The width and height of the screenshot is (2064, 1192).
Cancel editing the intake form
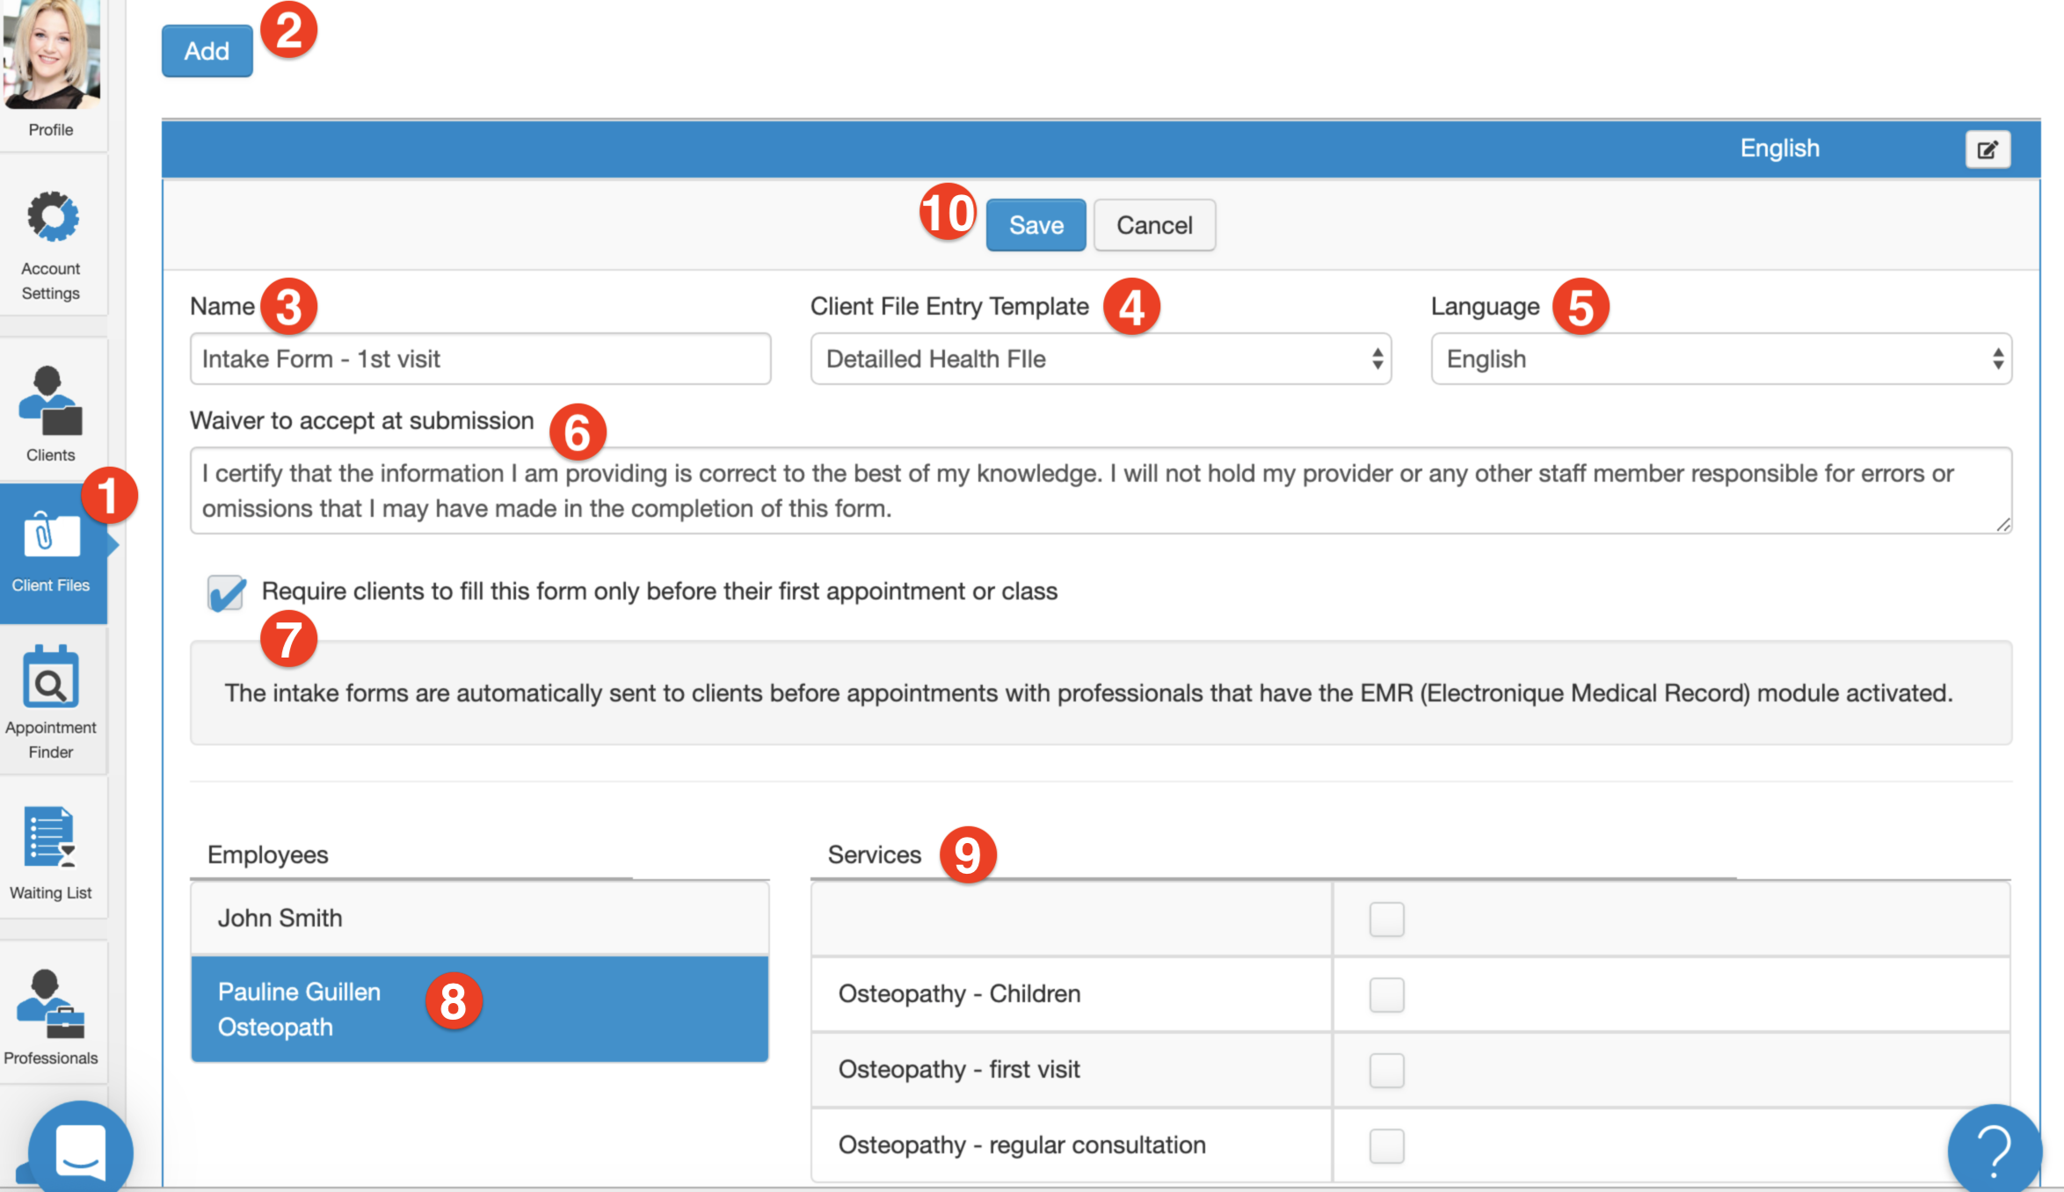click(1154, 225)
